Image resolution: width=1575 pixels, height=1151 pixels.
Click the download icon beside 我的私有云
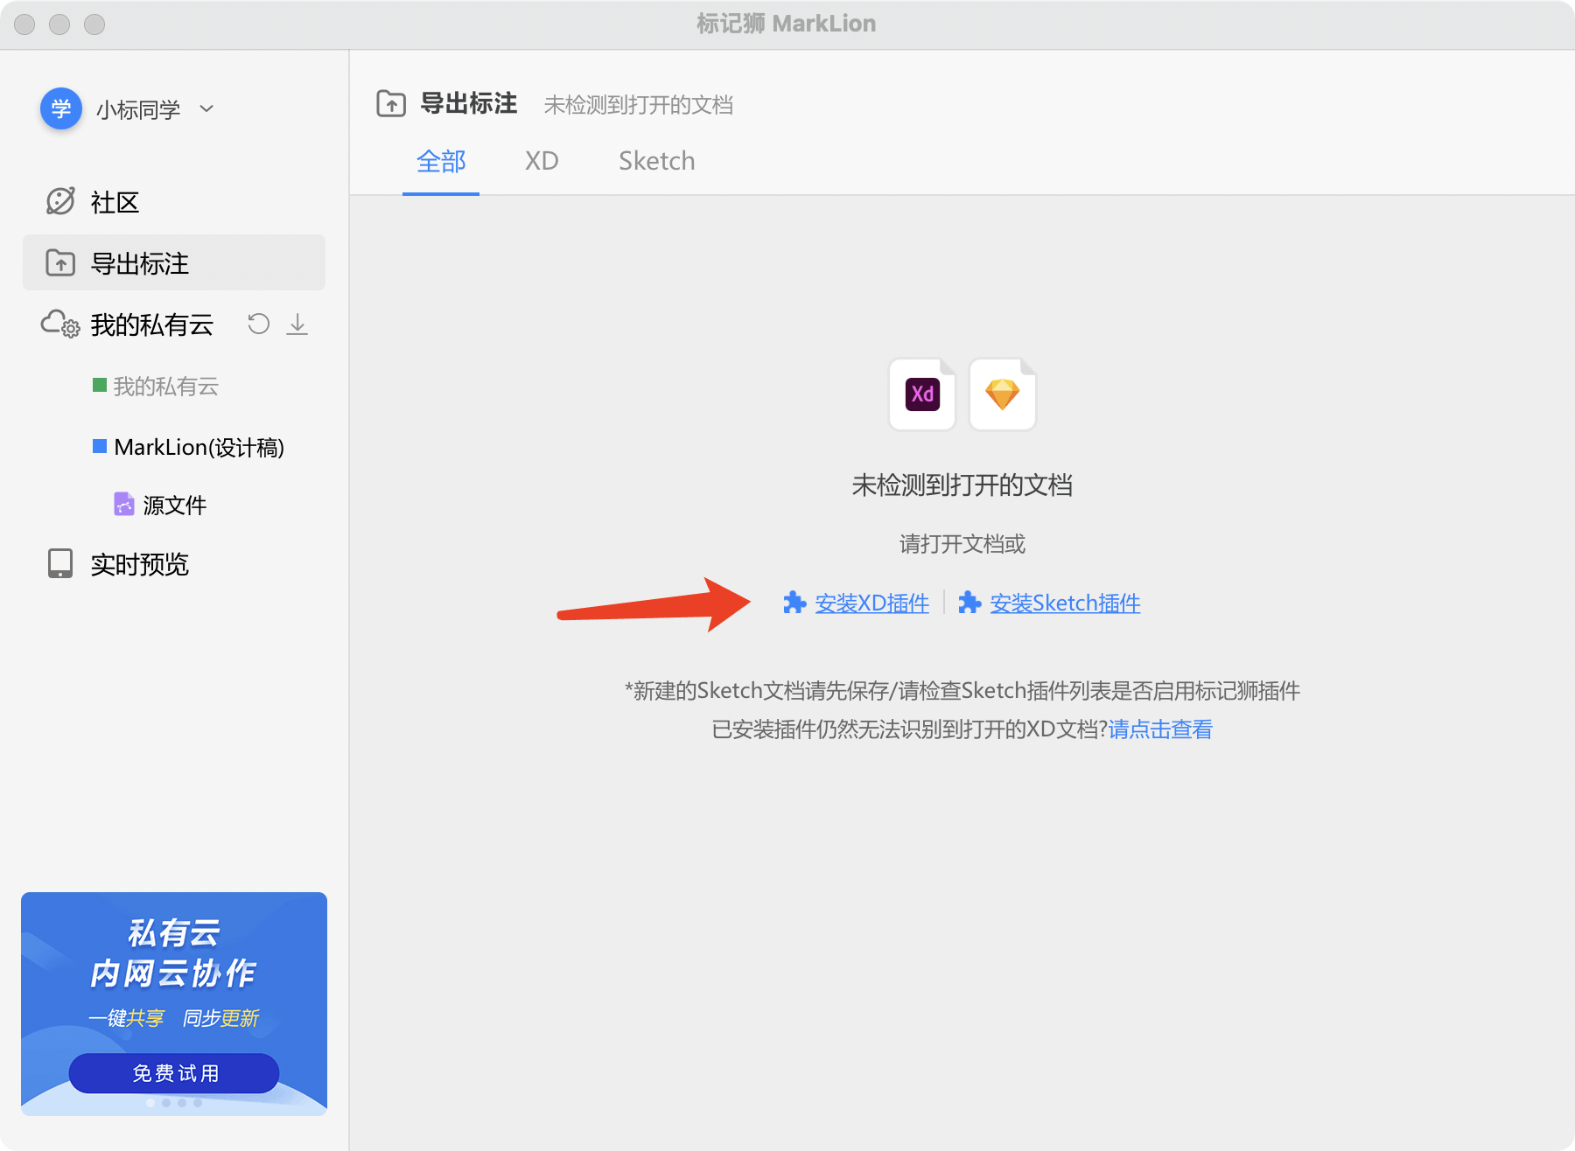pyautogui.click(x=297, y=324)
